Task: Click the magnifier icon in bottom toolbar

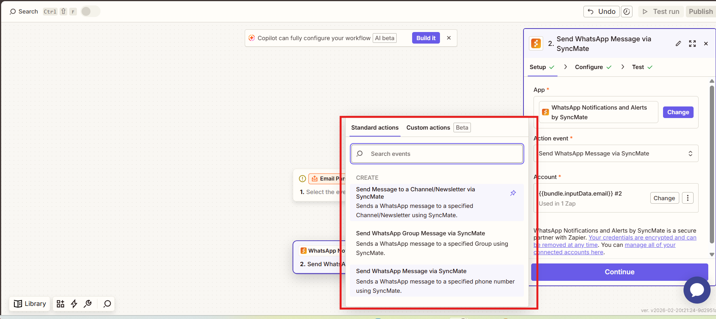Action: point(107,304)
